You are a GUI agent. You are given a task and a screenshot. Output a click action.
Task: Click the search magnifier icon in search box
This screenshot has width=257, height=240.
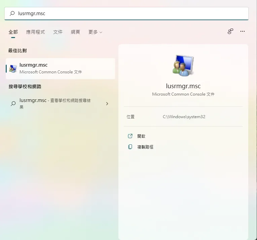12,13
